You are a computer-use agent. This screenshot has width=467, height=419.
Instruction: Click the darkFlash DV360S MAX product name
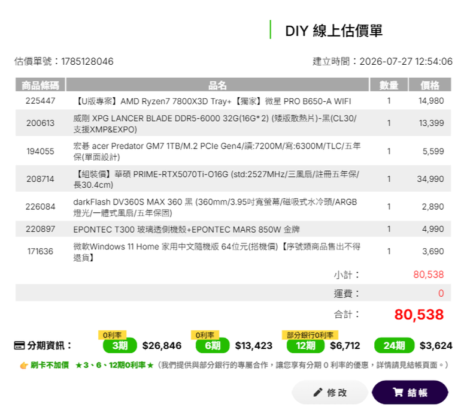pos(215,207)
